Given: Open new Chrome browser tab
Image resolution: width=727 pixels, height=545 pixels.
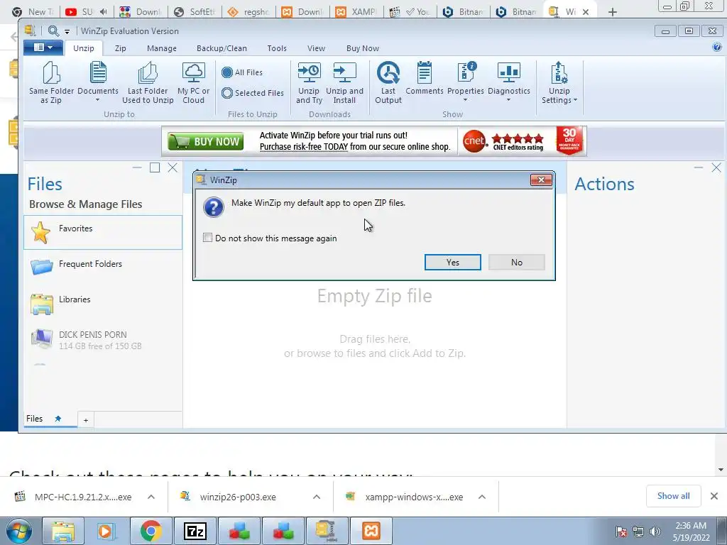Looking at the screenshot, I should (613, 12).
